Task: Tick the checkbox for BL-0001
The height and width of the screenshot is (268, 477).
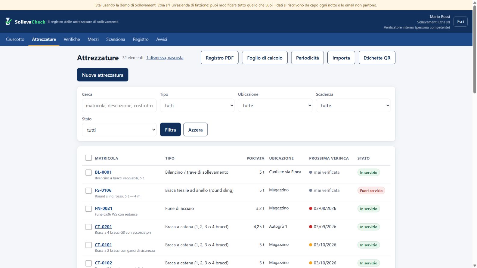Action: (88, 172)
